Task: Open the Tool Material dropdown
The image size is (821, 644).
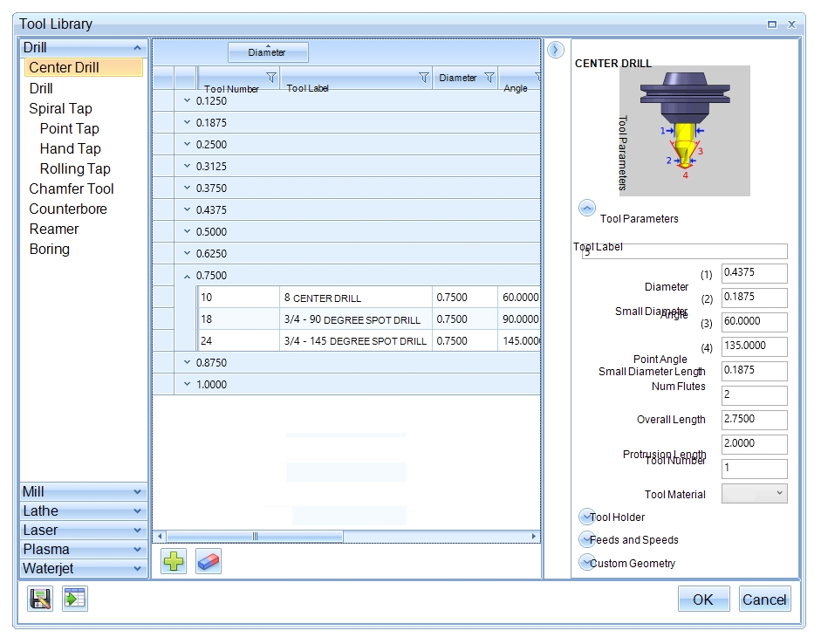Action: (755, 494)
